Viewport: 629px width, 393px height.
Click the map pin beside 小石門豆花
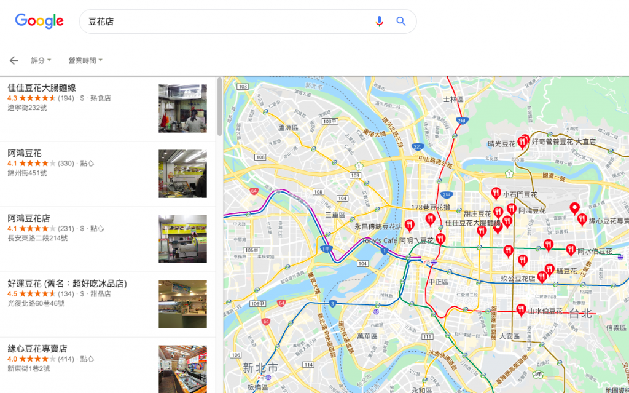(496, 193)
